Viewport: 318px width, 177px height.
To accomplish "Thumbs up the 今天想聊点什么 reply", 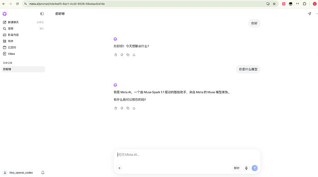I will [116, 55].
